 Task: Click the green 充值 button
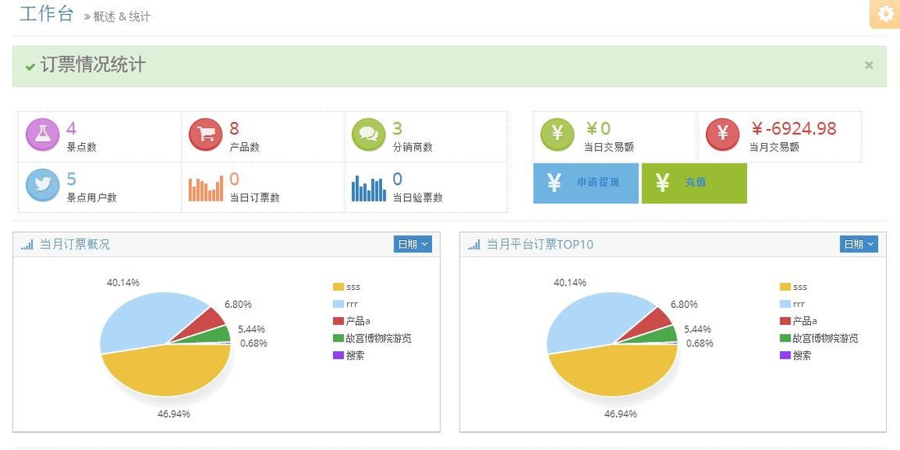tap(695, 183)
